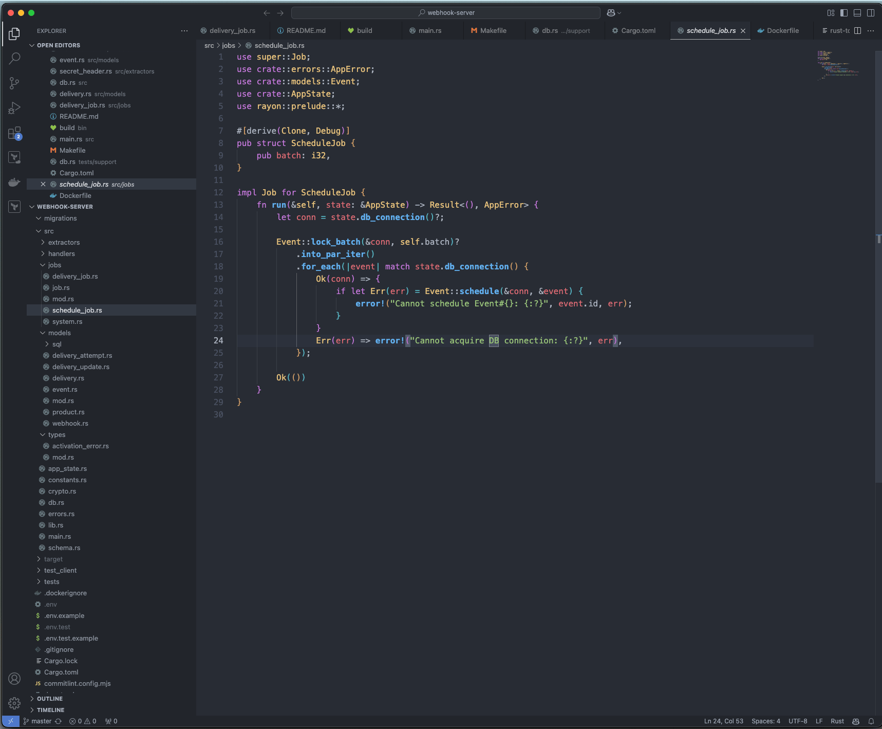
Task: Click the Split Editor Right icon
Action: pos(857,30)
